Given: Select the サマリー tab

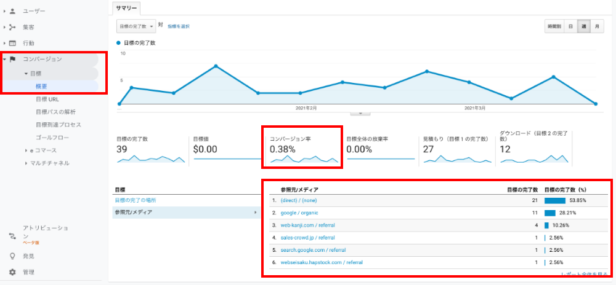Looking at the screenshot, I should (127, 8).
